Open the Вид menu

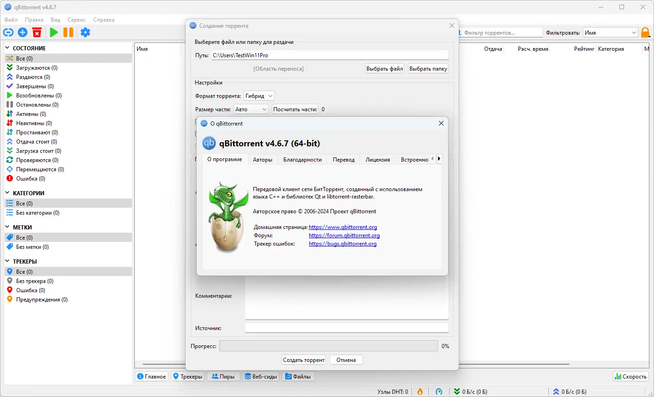pyautogui.click(x=55, y=20)
